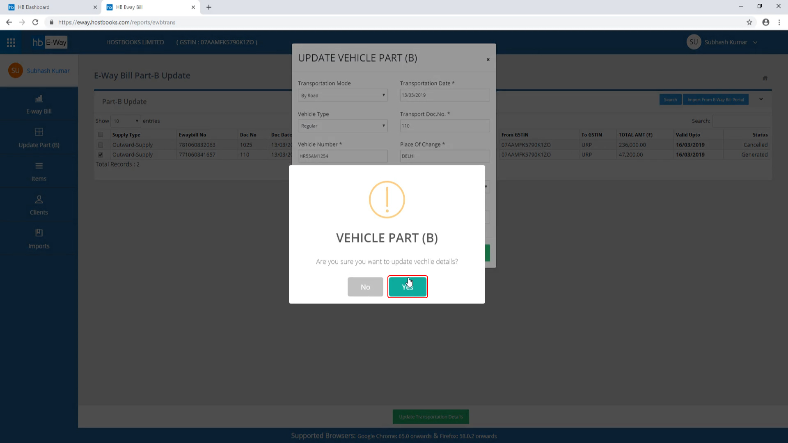Open Update Part (B) sidebar item
Image resolution: width=788 pixels, height=443 pixels.
(x=39, y=138)
